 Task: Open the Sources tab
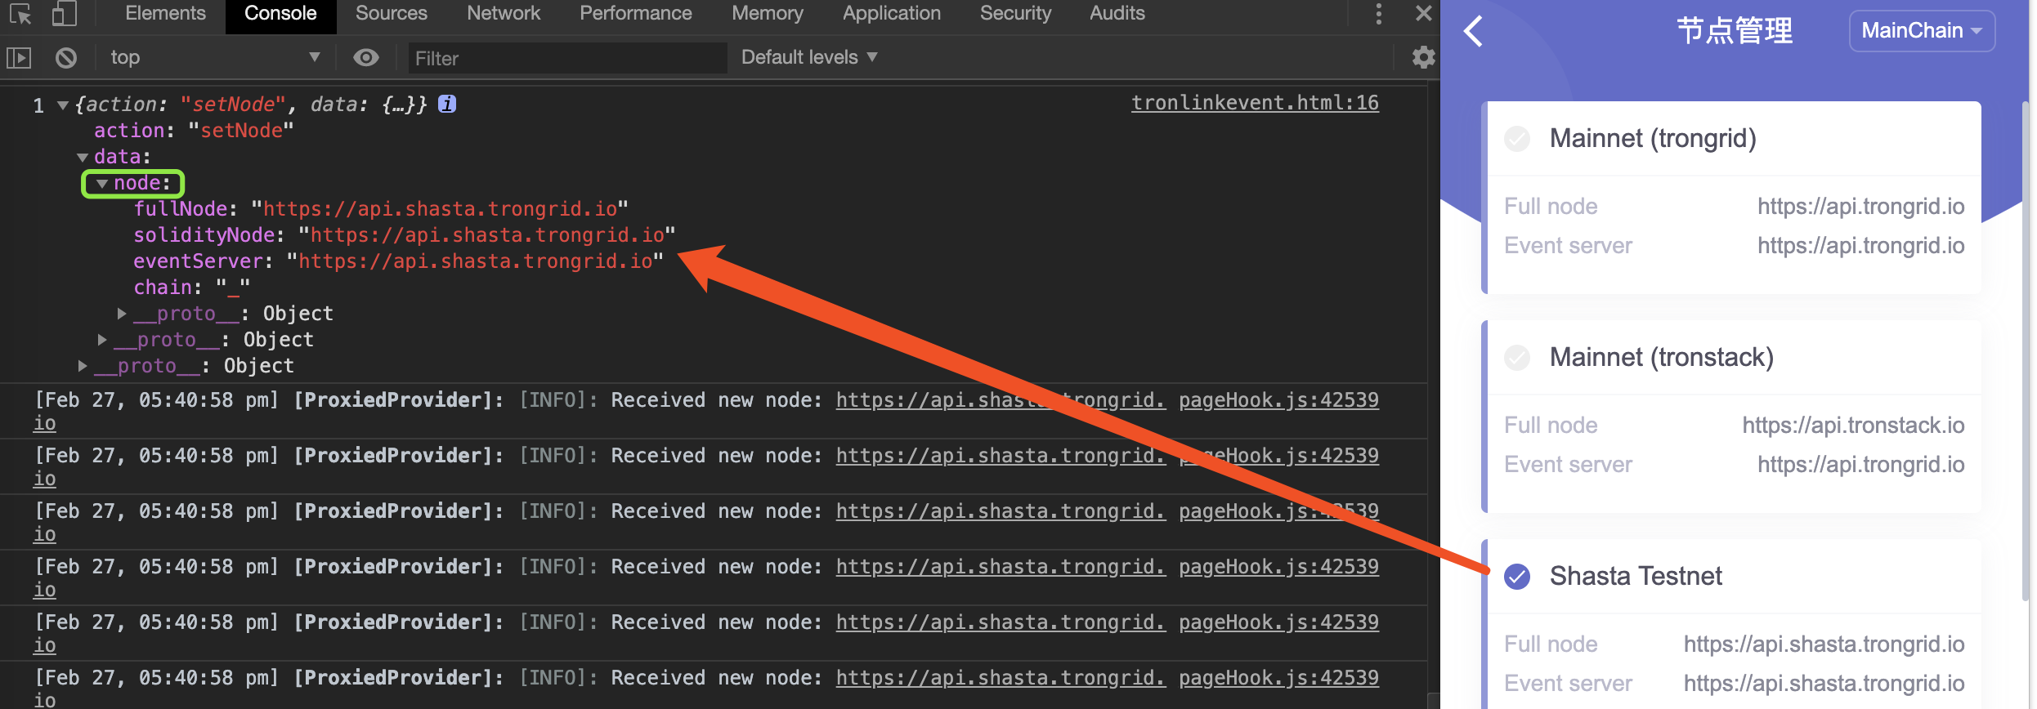[x=392, y=14]
